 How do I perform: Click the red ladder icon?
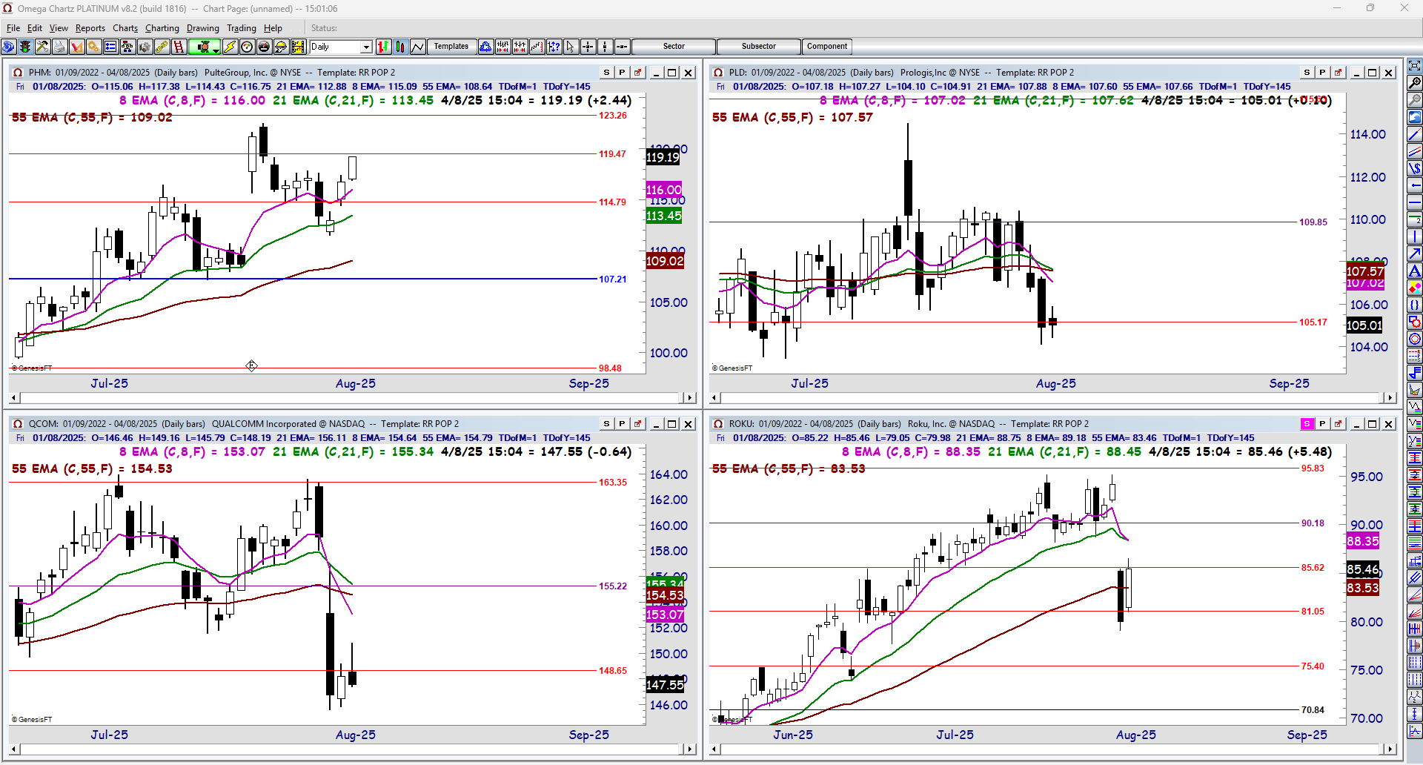click(x=179, y=47)
